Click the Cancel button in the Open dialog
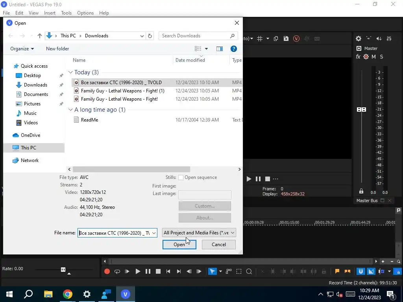 pos(219,245)
